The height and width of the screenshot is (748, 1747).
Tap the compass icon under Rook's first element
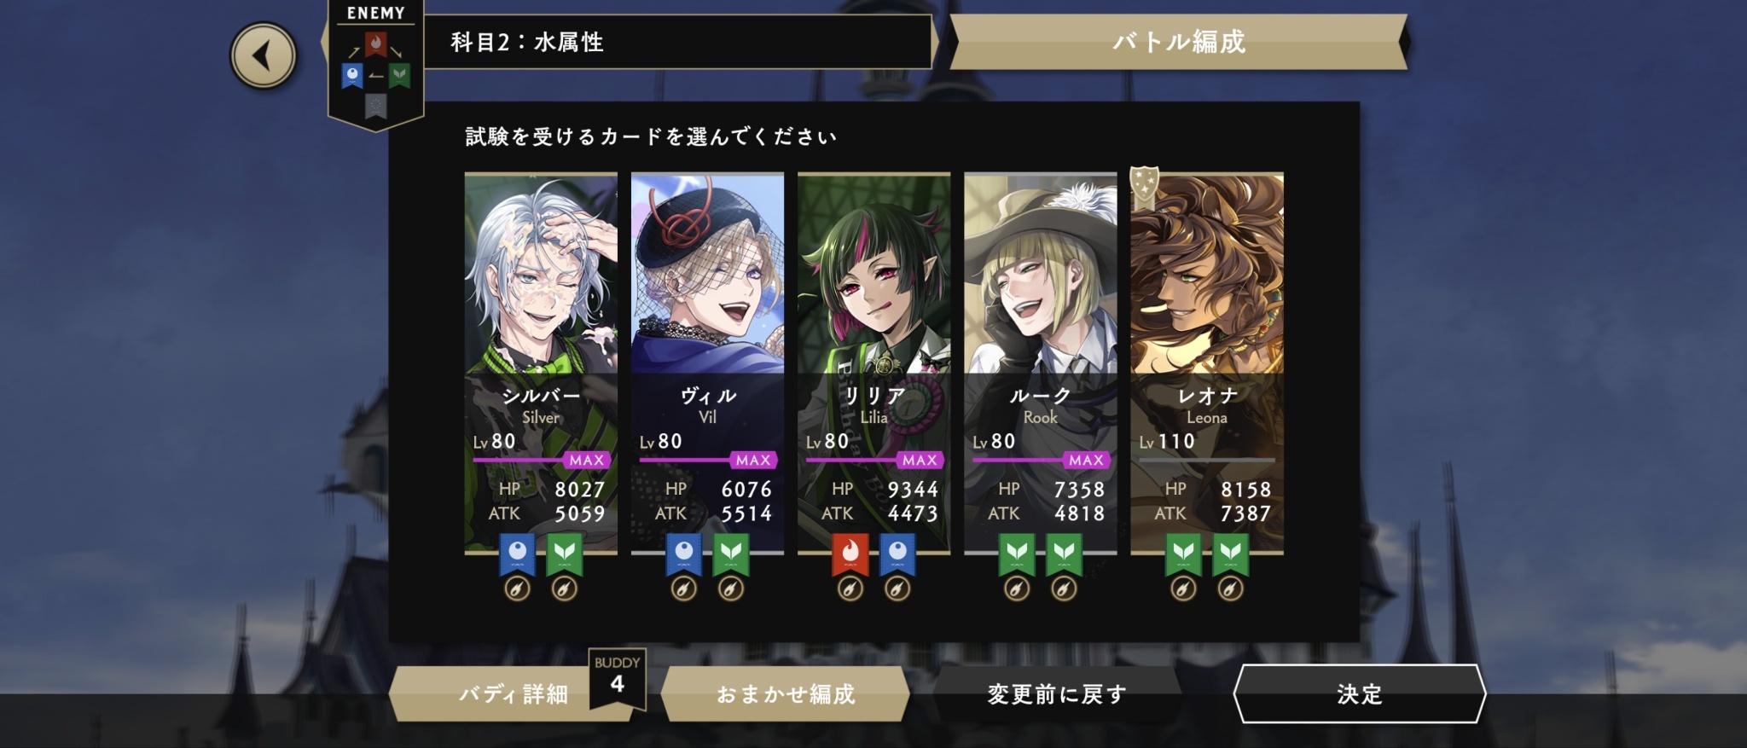click(x=1016, y=589)
